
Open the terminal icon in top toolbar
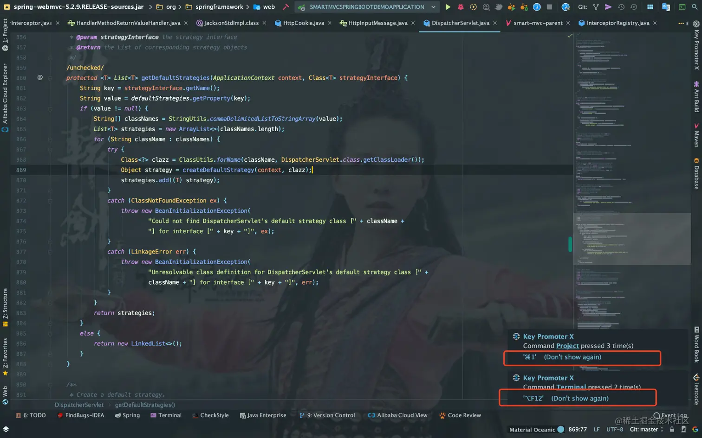pyautogui.click(x=682, y=7)
